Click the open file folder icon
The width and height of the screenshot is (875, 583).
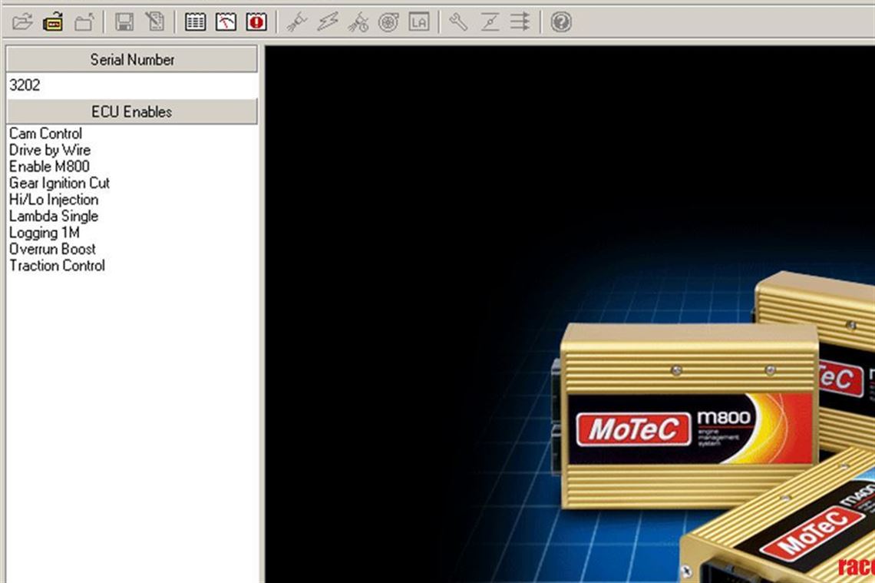[x=22, y=22]
